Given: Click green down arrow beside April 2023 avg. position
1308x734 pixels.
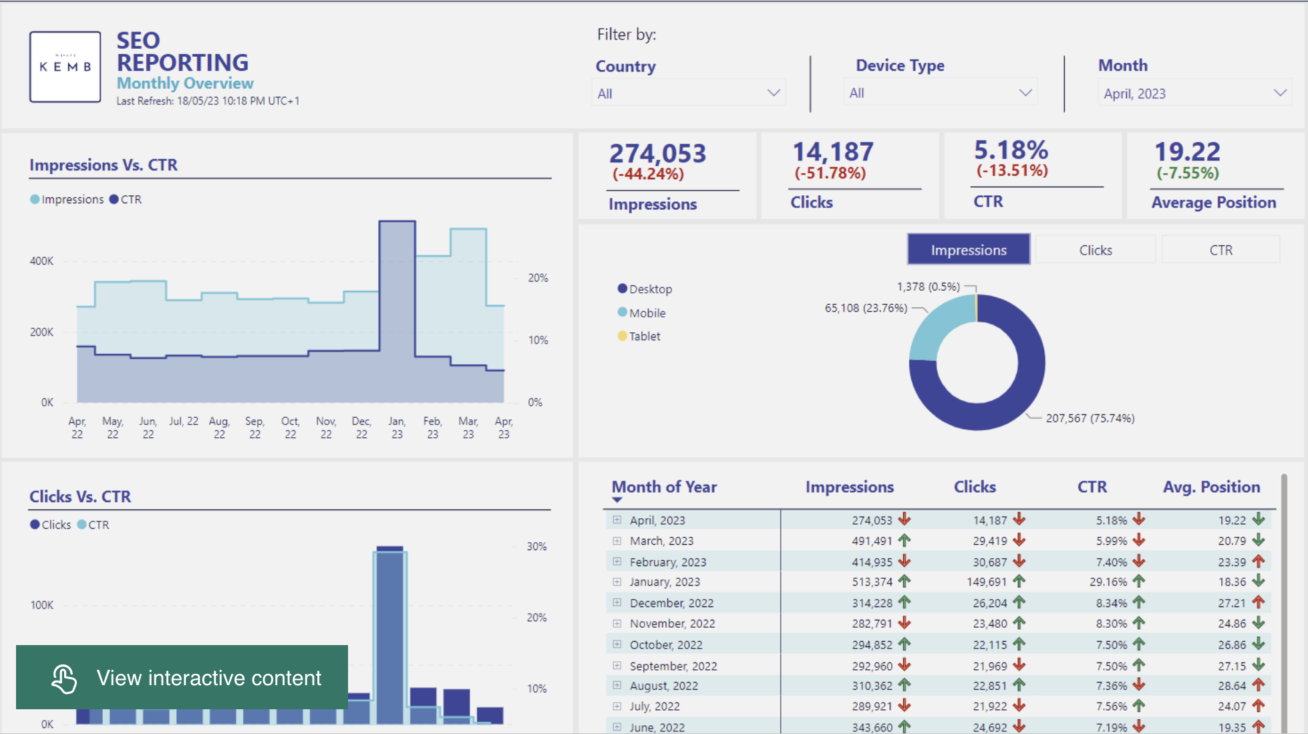Looking at the screenshot, I should (x=1259, y=519).
